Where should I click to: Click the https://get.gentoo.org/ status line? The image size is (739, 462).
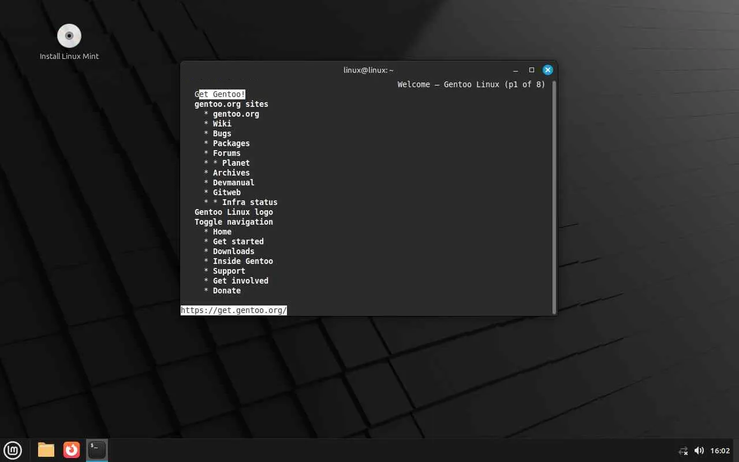pos(234,310)
